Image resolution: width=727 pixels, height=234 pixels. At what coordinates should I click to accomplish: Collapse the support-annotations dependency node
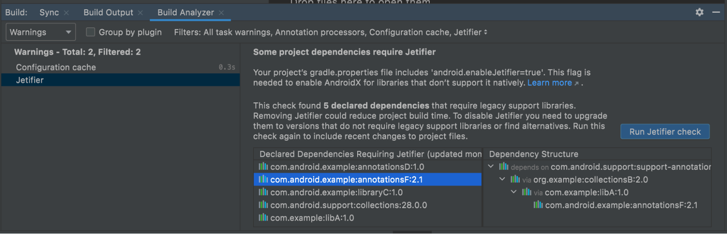pyautogui.click(x=491, y=167)
